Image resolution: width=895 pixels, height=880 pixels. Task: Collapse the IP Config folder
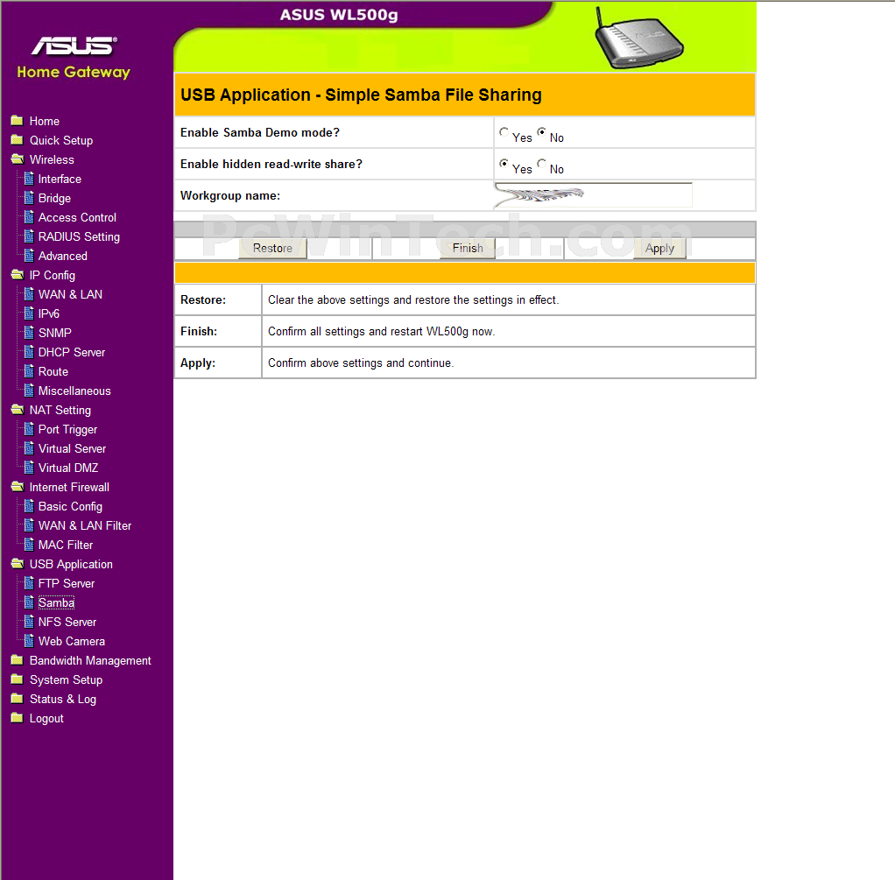tap(18, 275)
